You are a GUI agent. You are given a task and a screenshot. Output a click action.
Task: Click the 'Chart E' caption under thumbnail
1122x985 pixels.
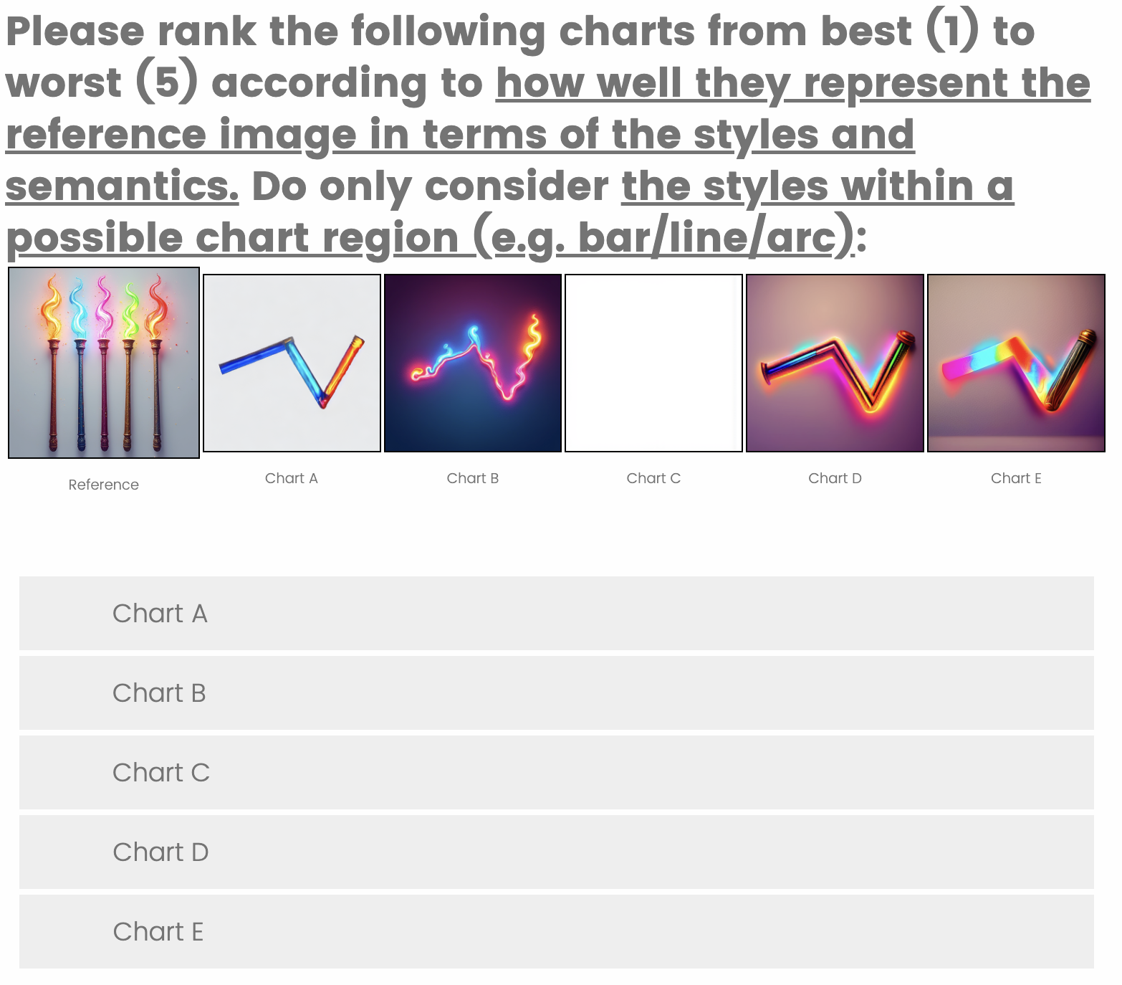coord(1016,478)
